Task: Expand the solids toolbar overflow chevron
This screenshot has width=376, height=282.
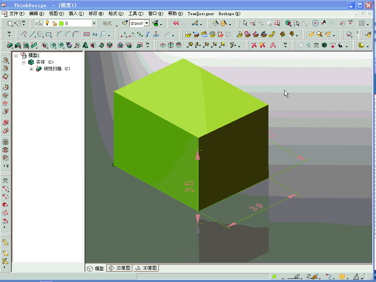Action: [148, 45]
